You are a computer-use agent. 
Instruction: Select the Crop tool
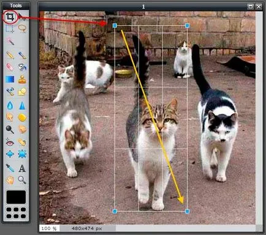click(10, 17)
